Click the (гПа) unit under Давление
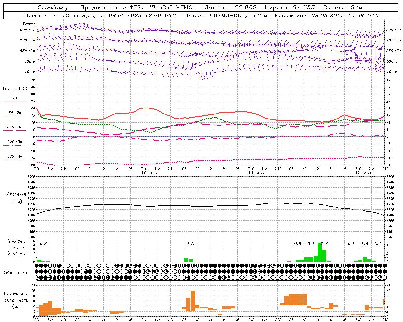 pyautogui.click(x=16, y=201)
